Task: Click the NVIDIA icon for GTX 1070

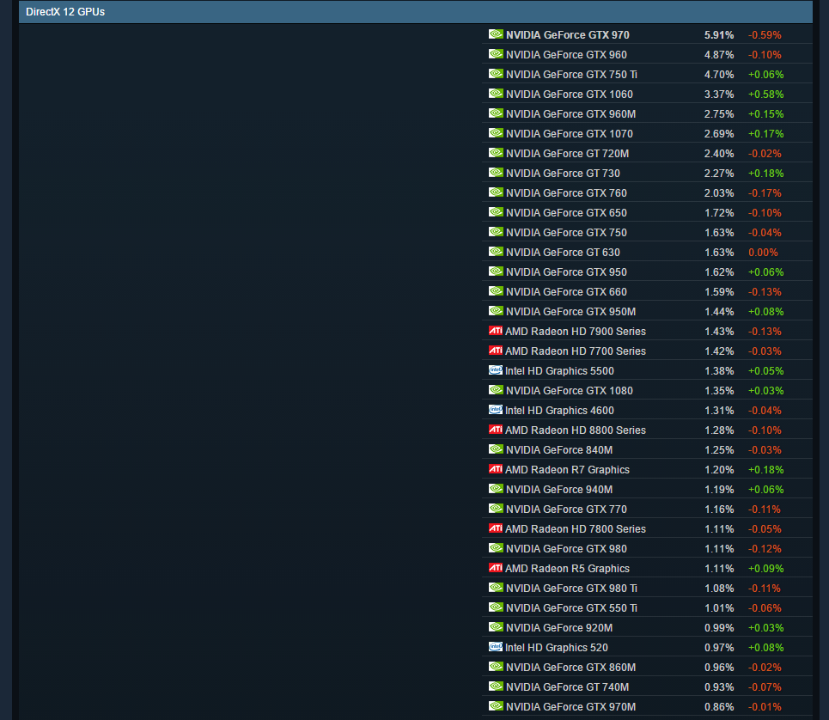Action: [496, 132]
